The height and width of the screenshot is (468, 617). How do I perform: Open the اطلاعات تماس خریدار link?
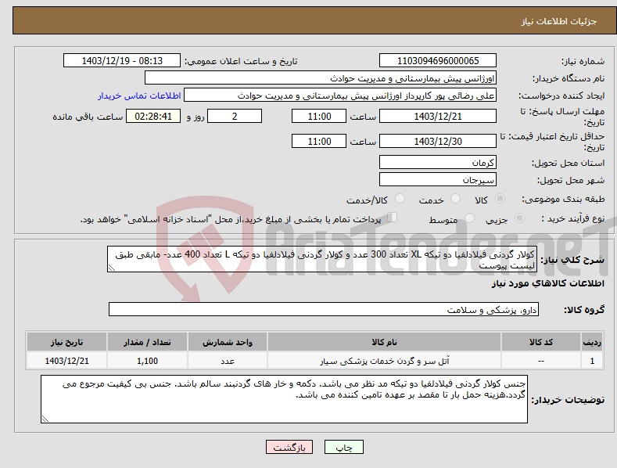(x=139, y=95)
